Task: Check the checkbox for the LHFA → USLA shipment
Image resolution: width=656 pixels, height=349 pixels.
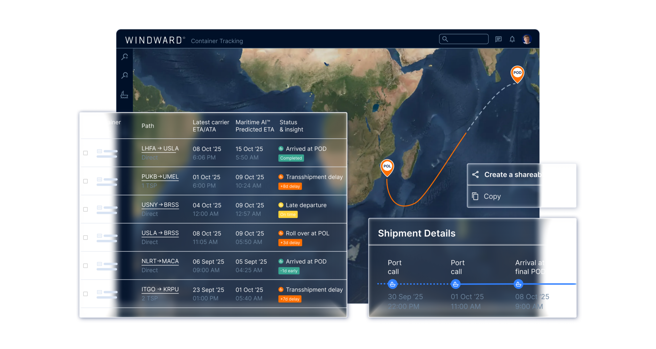Action: (x=86, y=153)
